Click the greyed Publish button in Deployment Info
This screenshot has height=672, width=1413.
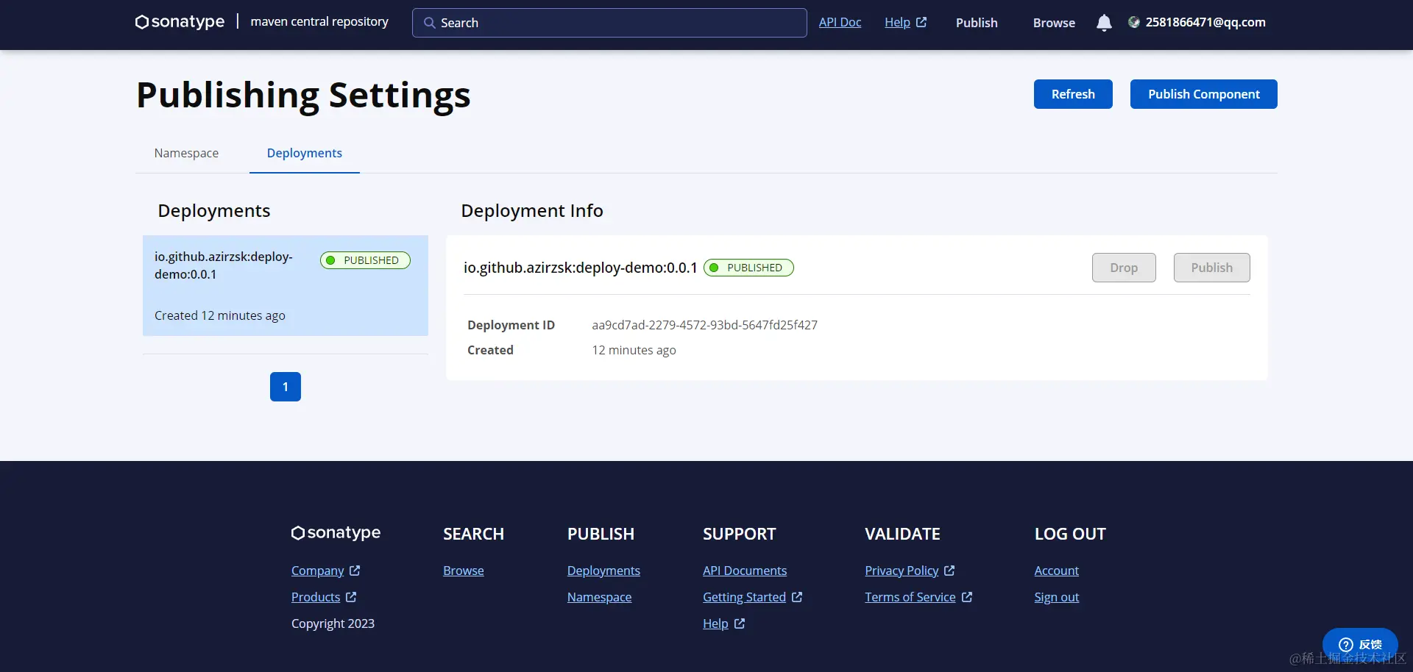[1212, 268]
